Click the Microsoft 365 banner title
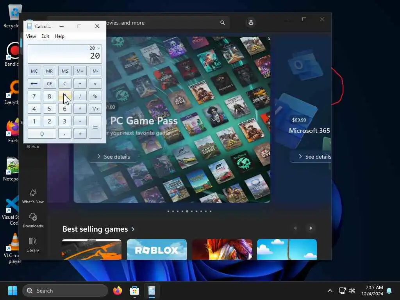 click(309, 130)
